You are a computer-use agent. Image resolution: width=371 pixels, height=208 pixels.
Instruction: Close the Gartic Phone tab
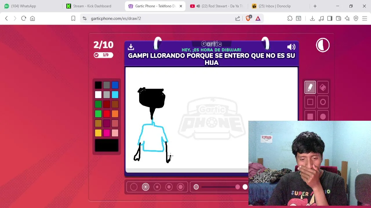[181, 6]
